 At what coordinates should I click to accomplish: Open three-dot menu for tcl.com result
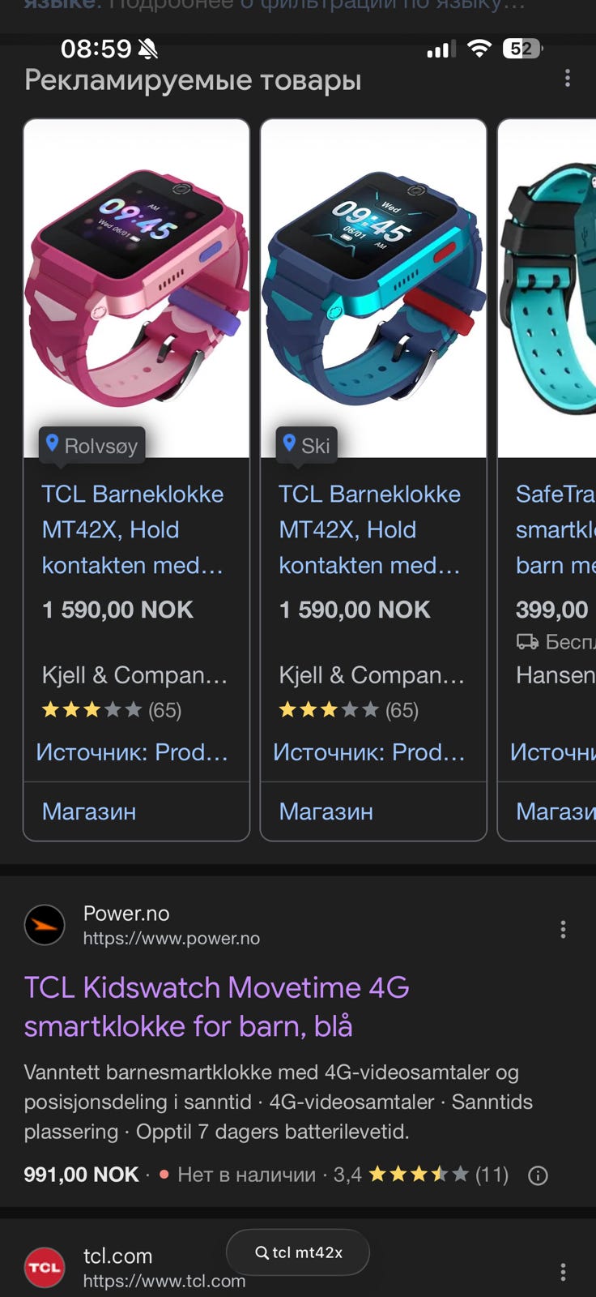coord(563,1272)
